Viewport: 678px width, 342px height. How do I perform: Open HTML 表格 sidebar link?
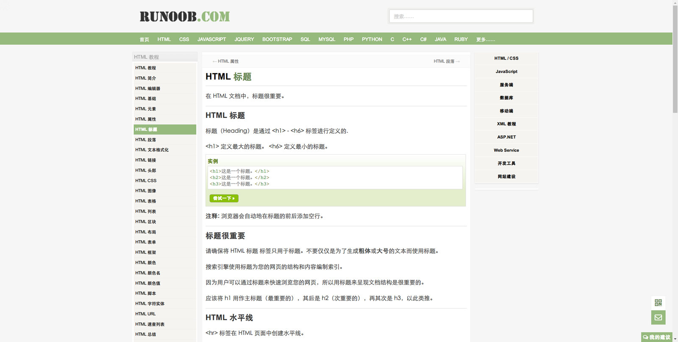pos(165,201)
